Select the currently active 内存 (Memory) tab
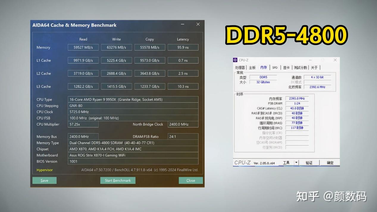The width and height of the screenshot is (377, 212). point(264,67)
